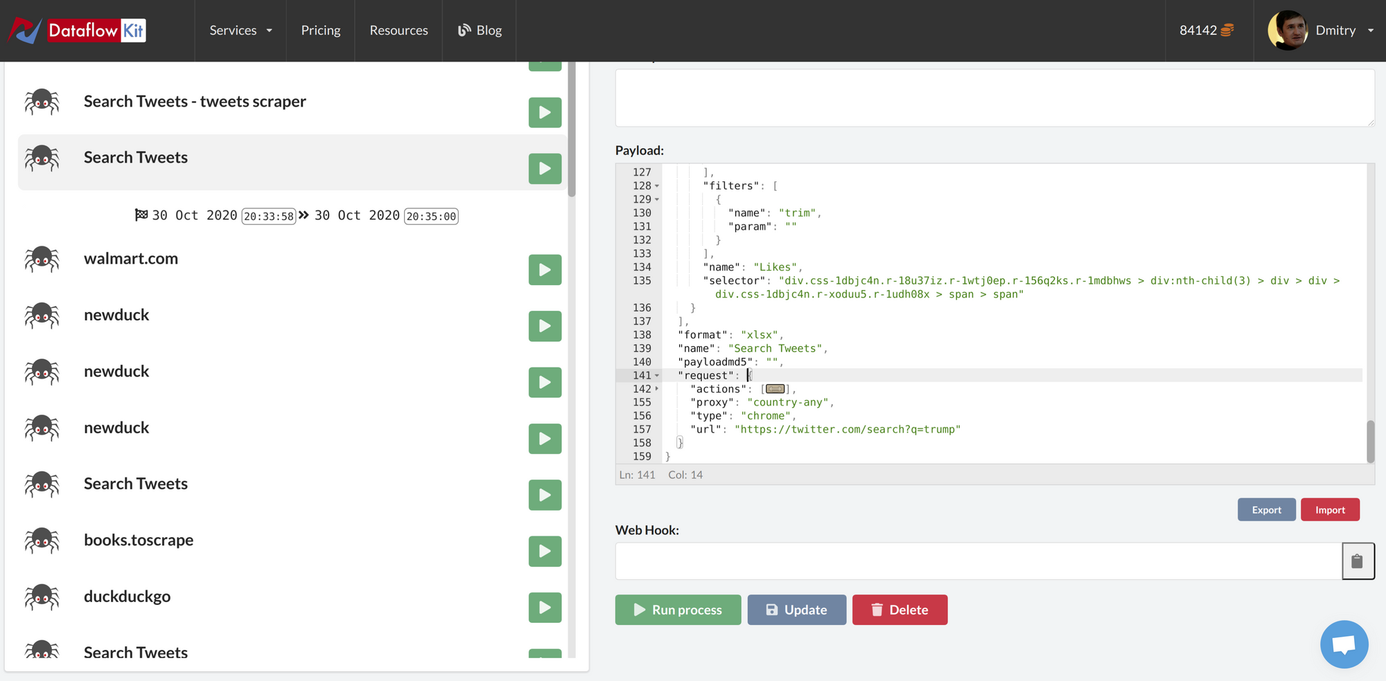This screenshot has width=1386, height=681.
Task: Click the "country-any" proxy value
Action: click(x=788, y=403)
